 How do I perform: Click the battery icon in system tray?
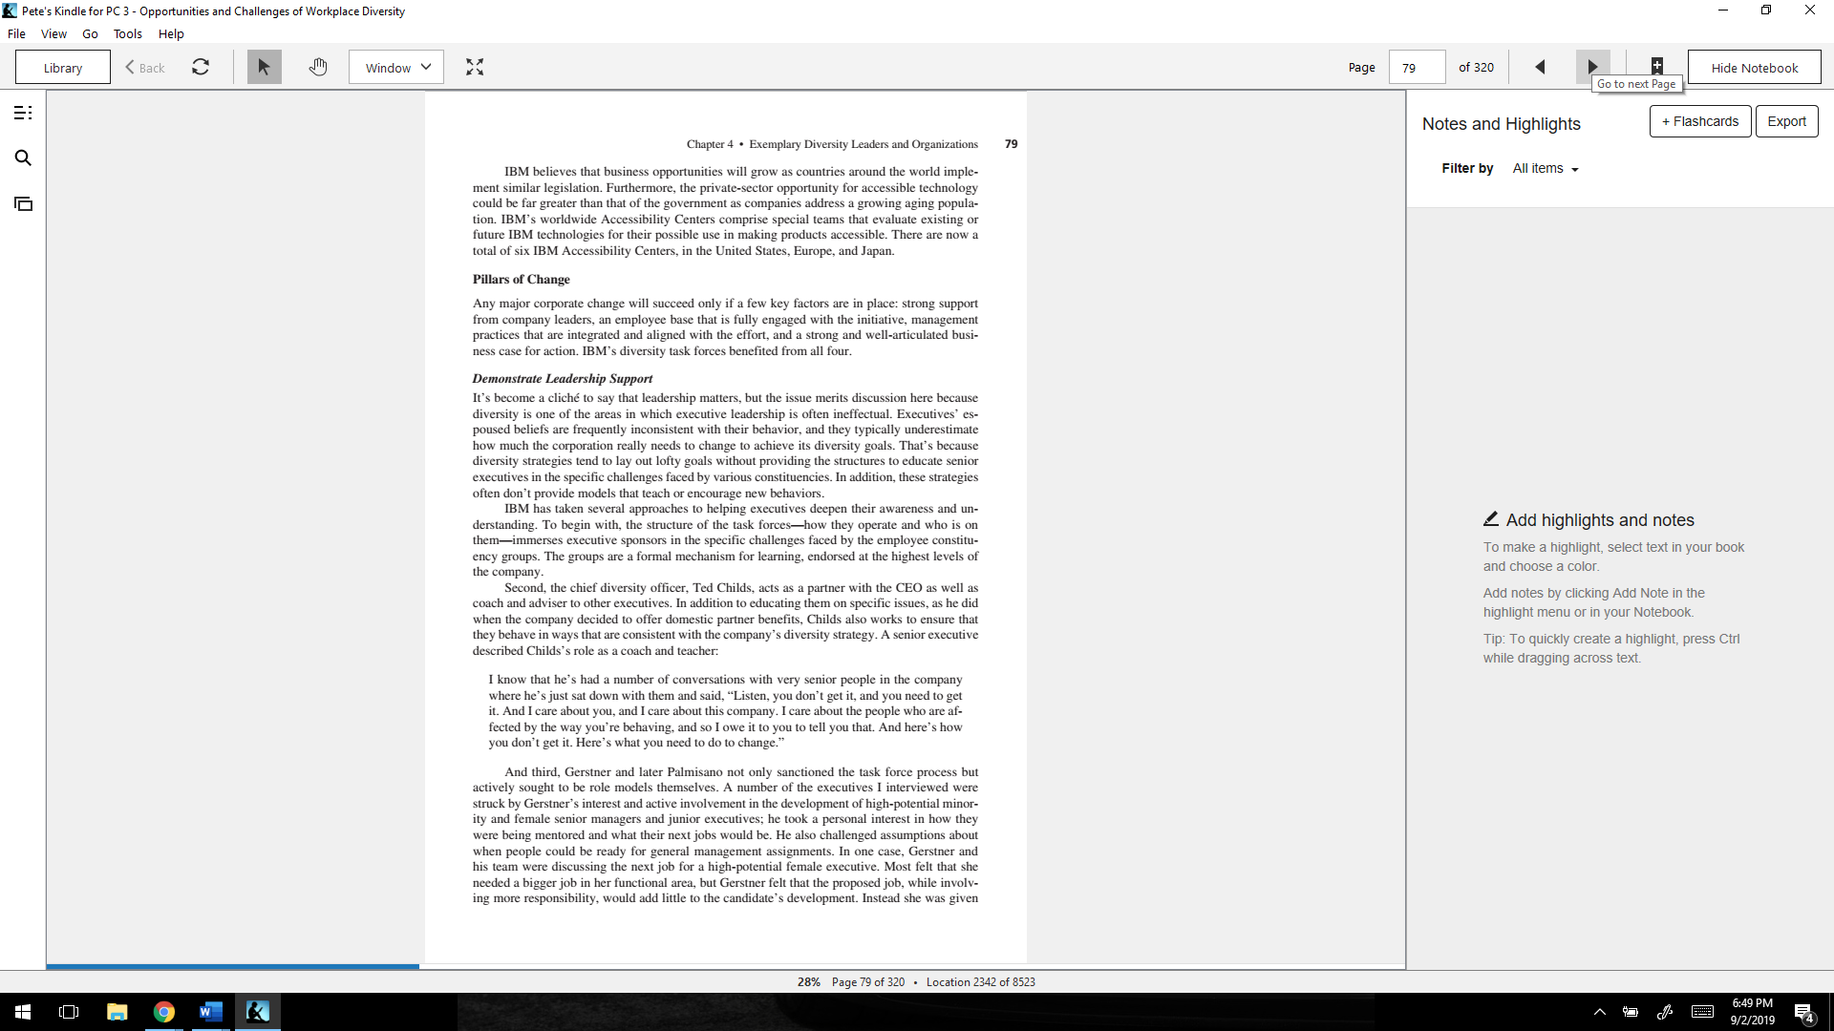(1631, 1012)
